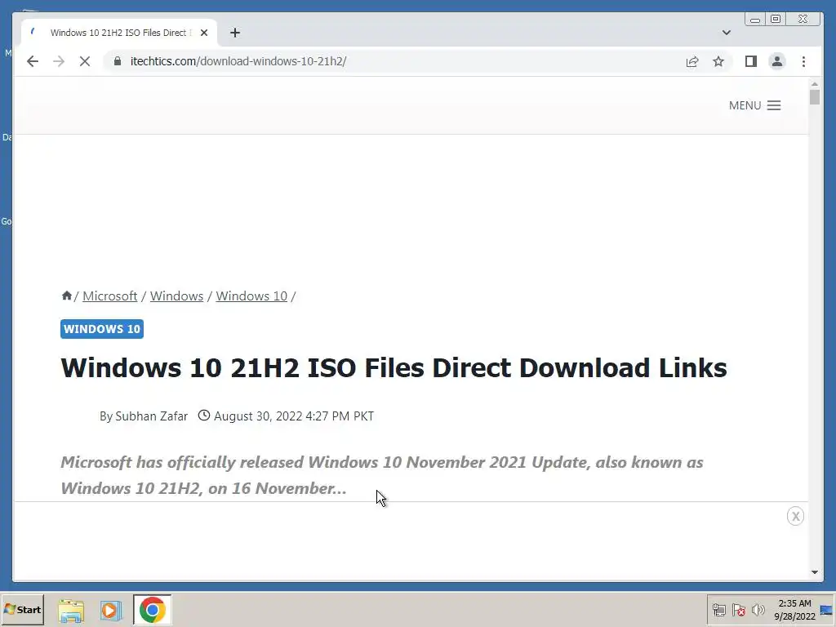Image resolution: width=836 pixels, height=627 pixels.
Task: Dismiss the bottom ad with X button
Action: click(795, 516)
